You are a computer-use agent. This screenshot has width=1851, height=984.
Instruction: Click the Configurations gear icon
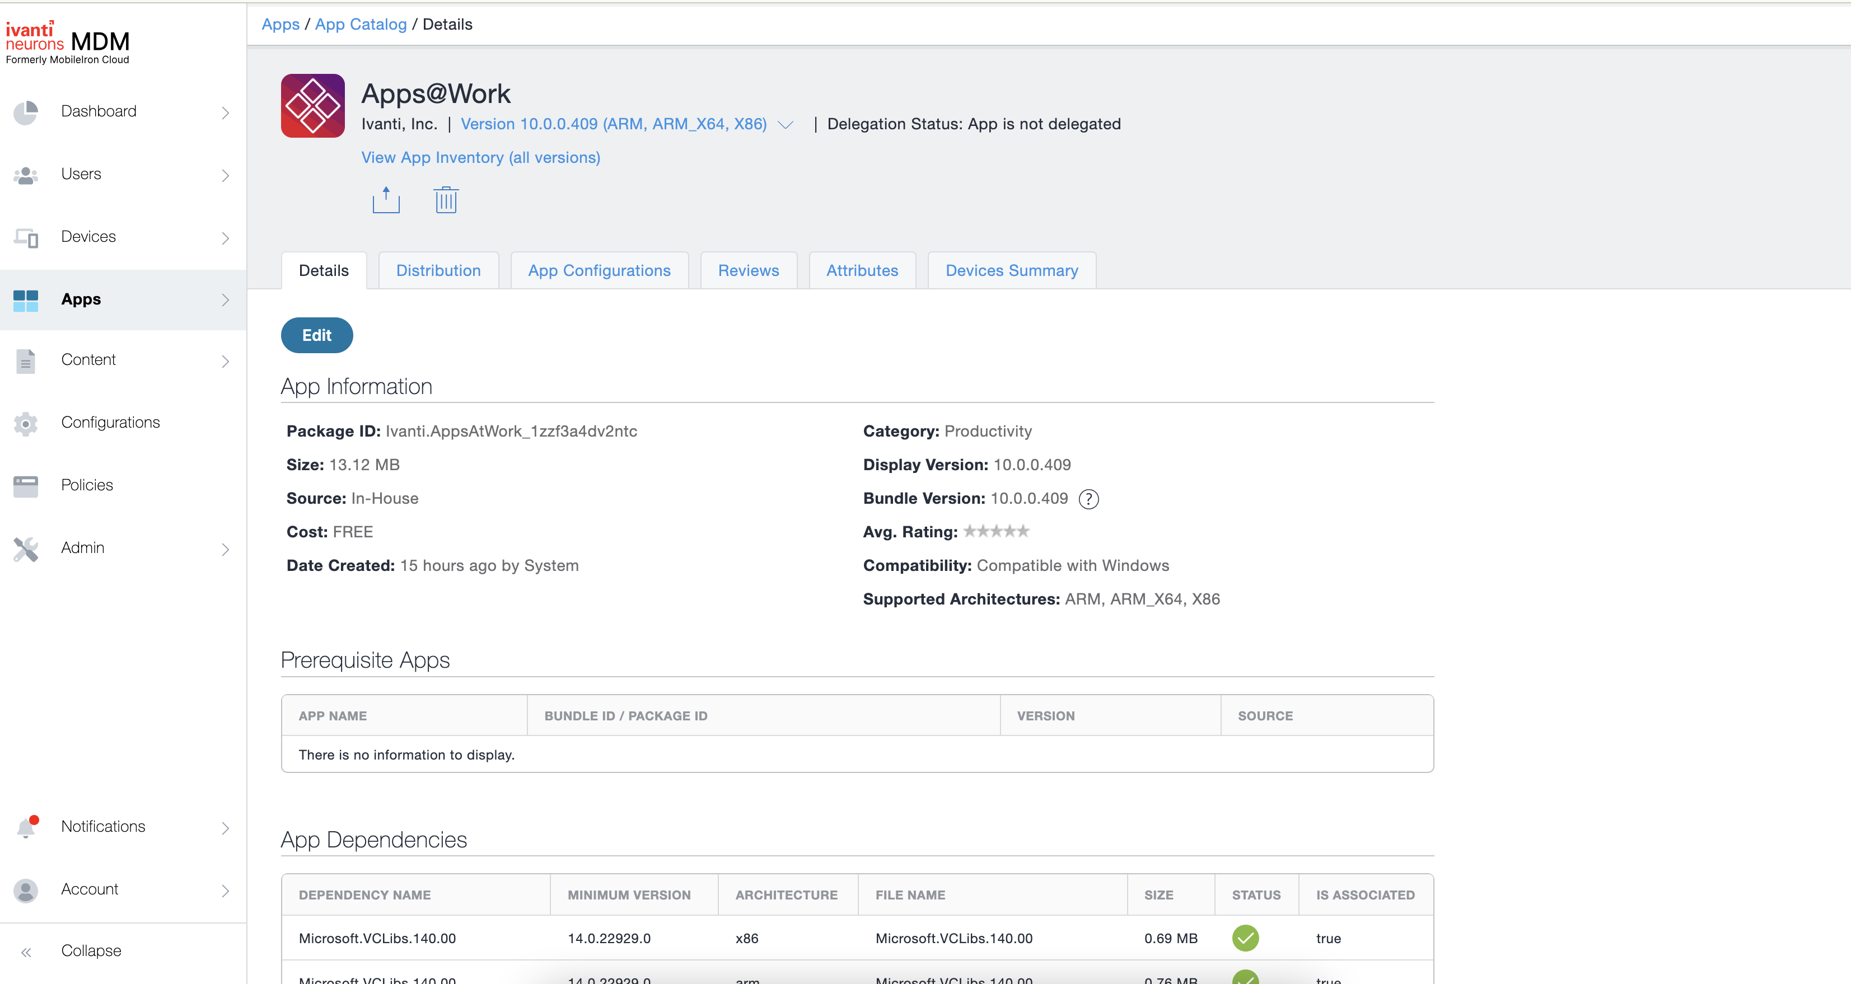tap(26, 423)
